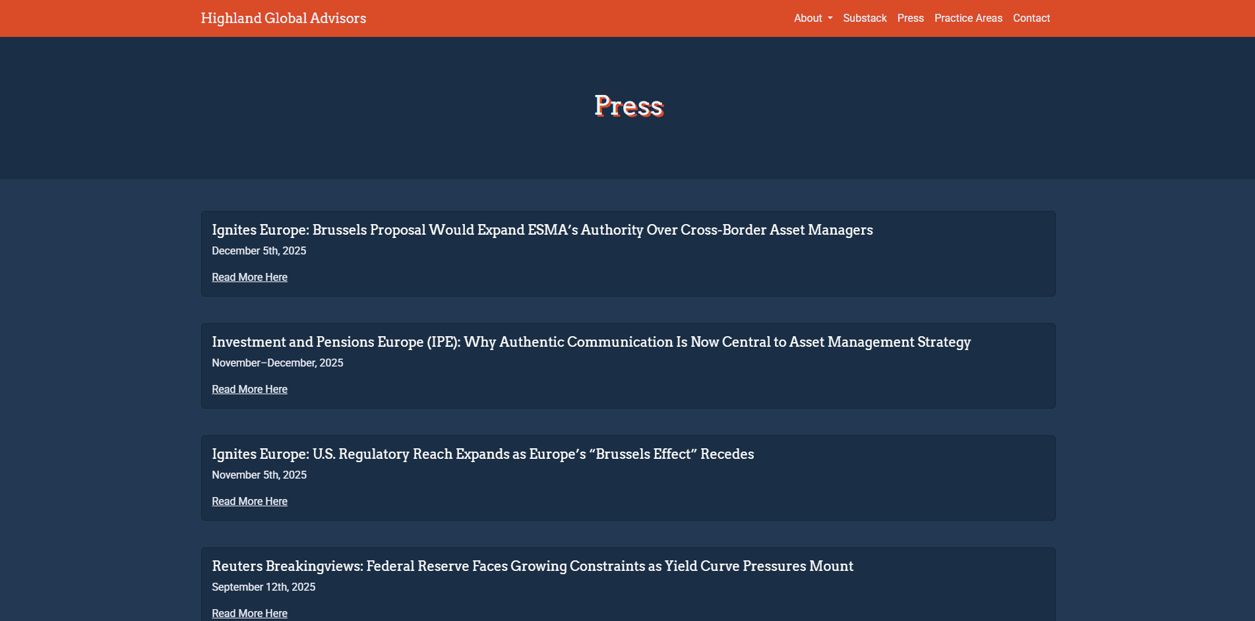
Task: Open Read More Here for ESMA article
Action: coord(249,278)
